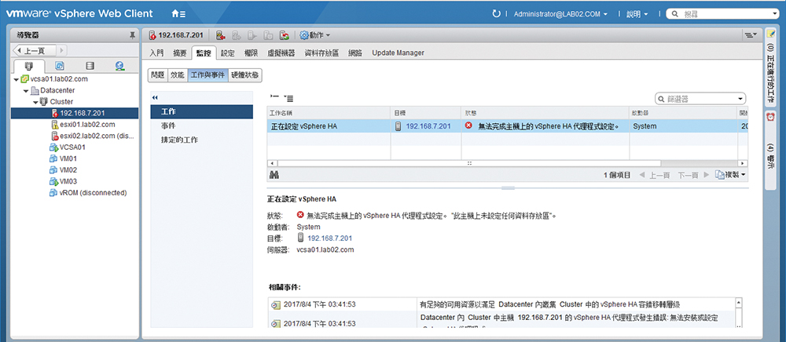Open the Administrator@LAB02.COM user dropdown
Screen dimensions: 786x342
tap(560, 14)
